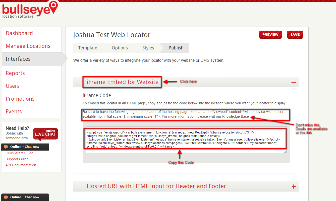Click the 'iFrame Code' heading
Image resolution: width=336 pixels, height=201 pixels.
coord(97,95)
